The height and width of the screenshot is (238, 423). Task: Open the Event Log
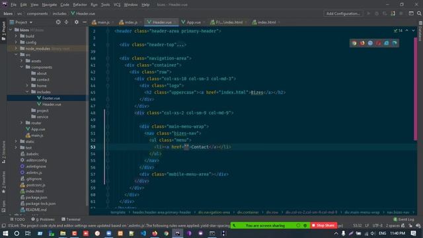(404, 219)
